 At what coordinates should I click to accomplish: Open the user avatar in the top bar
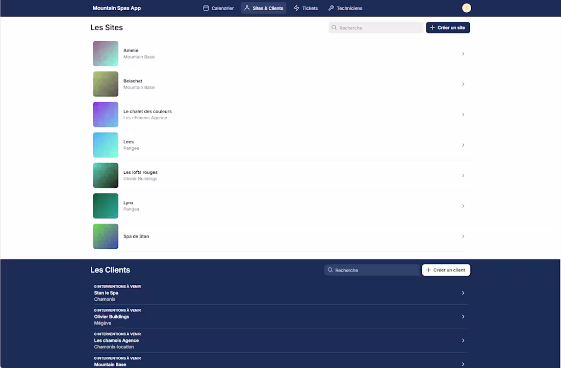click(x=466, y=8)
